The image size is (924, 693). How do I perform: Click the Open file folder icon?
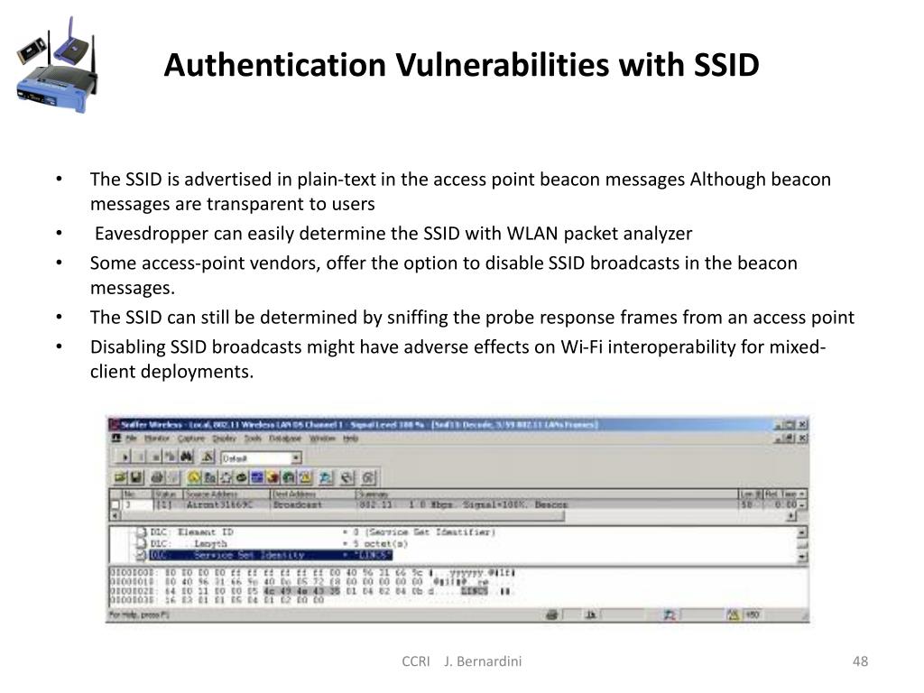pos(120,478)
